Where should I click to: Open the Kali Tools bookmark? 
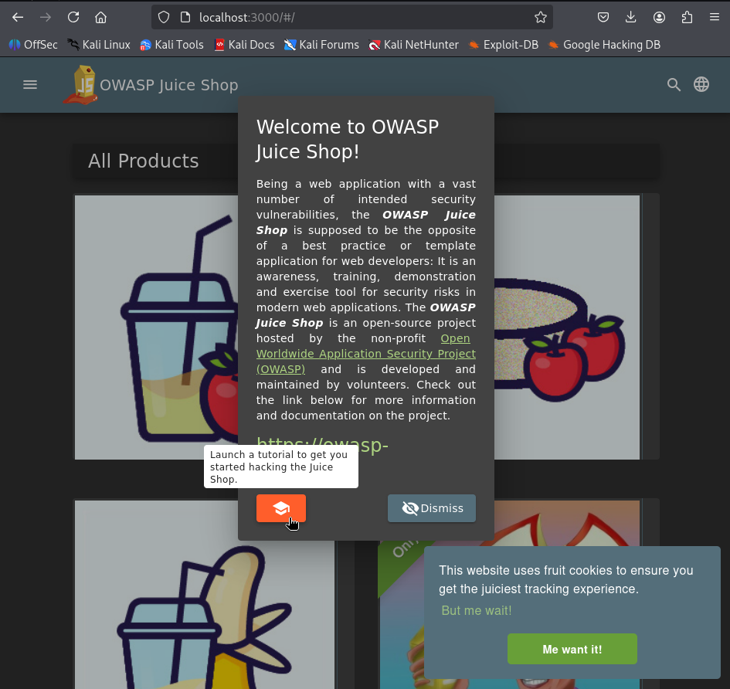171,45
